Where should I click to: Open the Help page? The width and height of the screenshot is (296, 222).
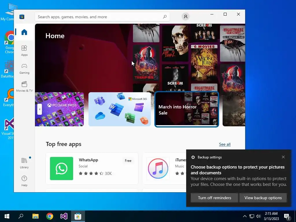pos(24,181)
